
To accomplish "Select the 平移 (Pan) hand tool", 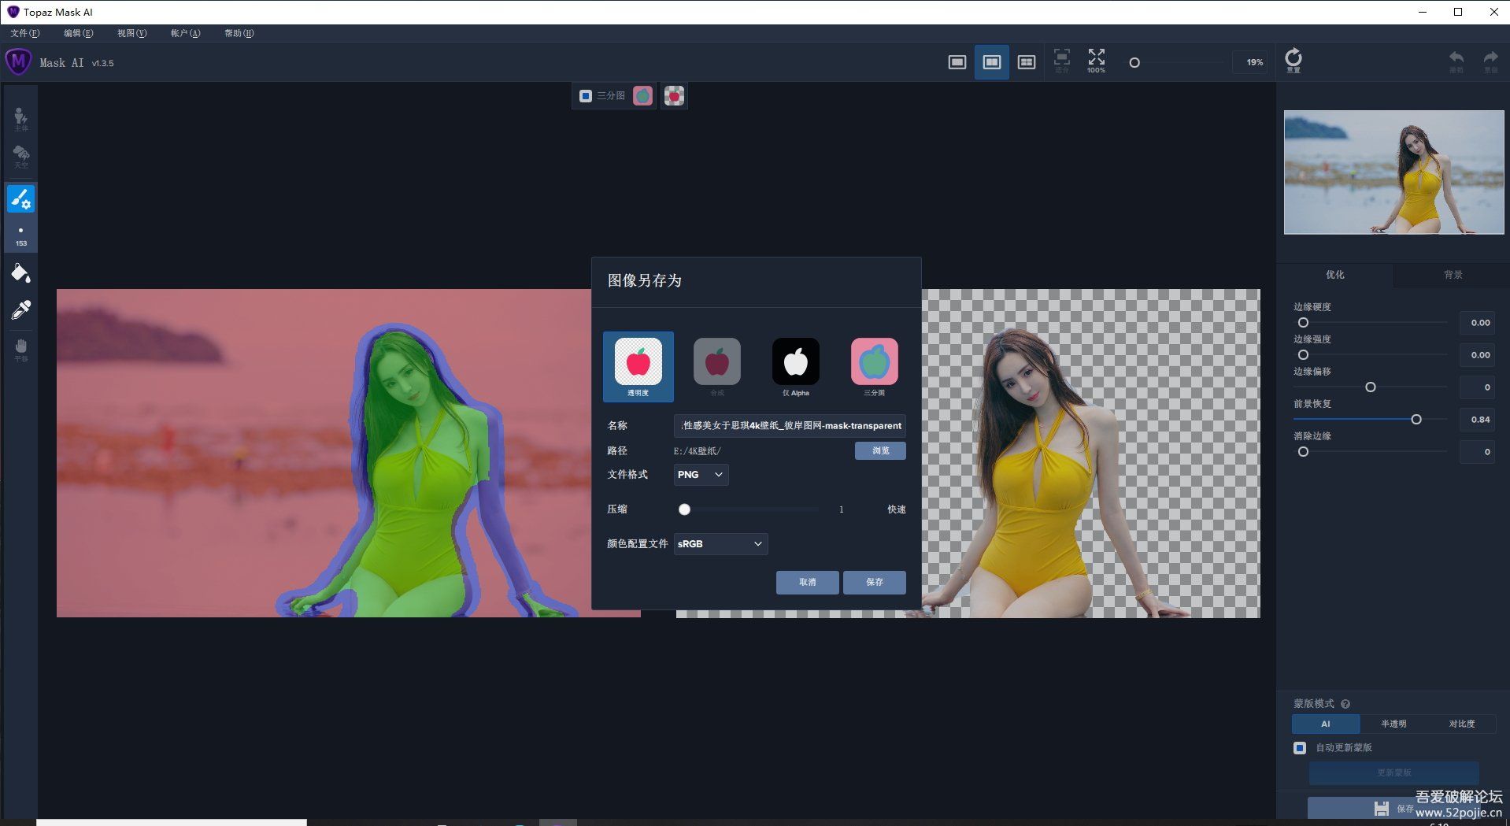I will [x=20, y=346].
